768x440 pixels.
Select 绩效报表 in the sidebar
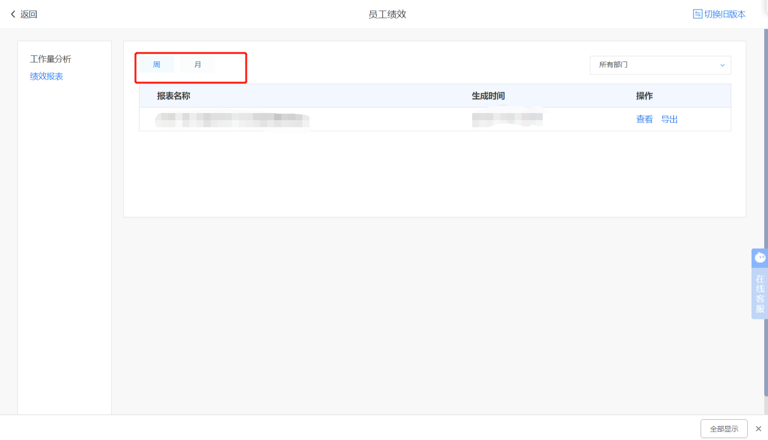47,76
